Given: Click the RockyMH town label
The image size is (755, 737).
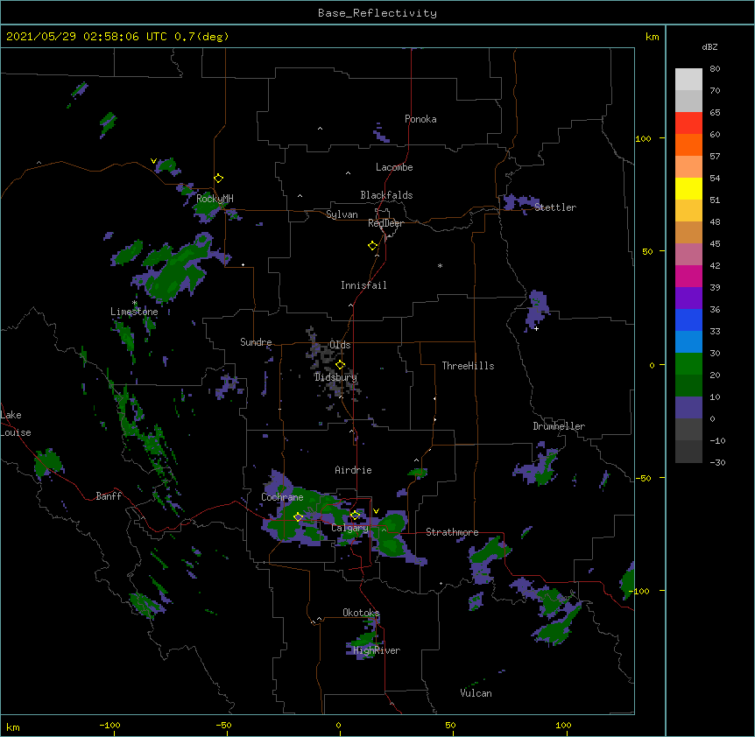Looking at the screenshot, I should click(215, 199).
